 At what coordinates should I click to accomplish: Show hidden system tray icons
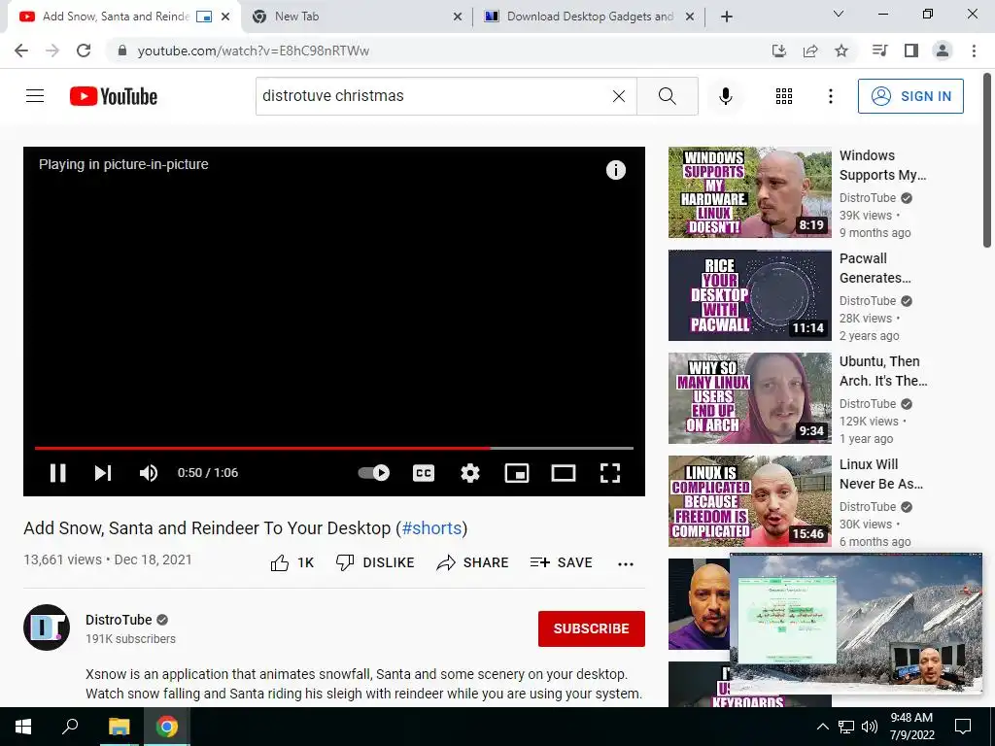[x=822, y=727]
